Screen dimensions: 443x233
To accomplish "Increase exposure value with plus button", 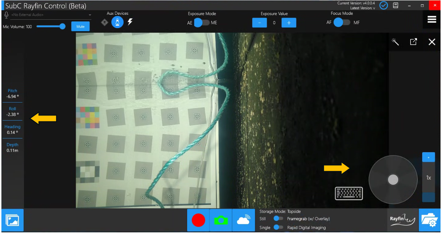I will (289, 23).
